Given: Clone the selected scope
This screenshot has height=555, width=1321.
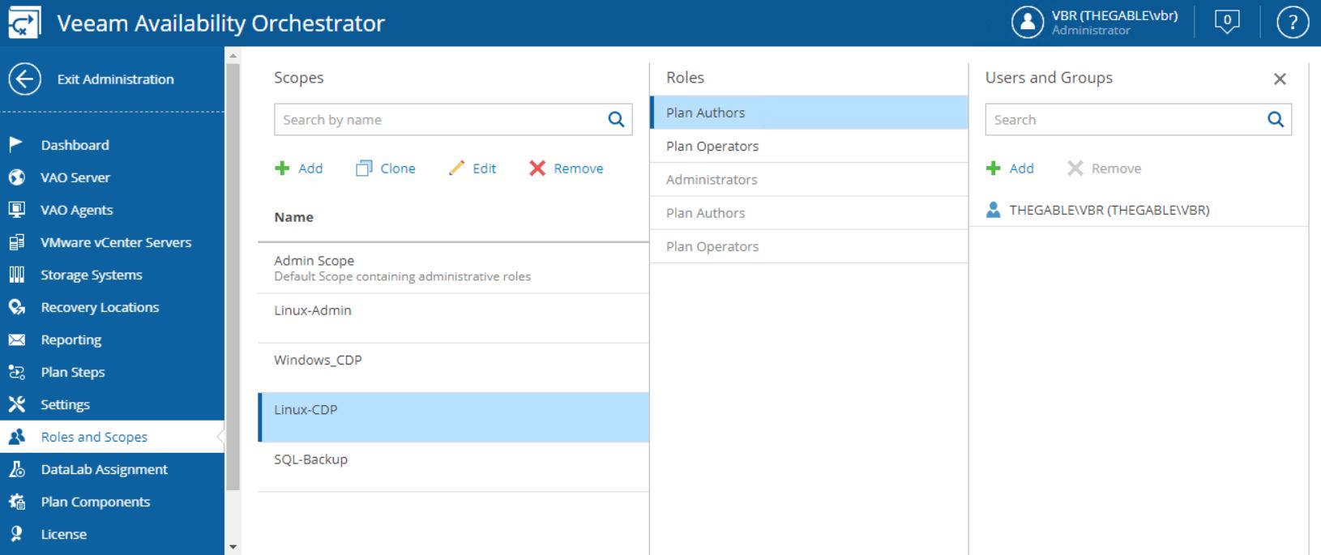Looking at the screenshot, I should point(386,169).
